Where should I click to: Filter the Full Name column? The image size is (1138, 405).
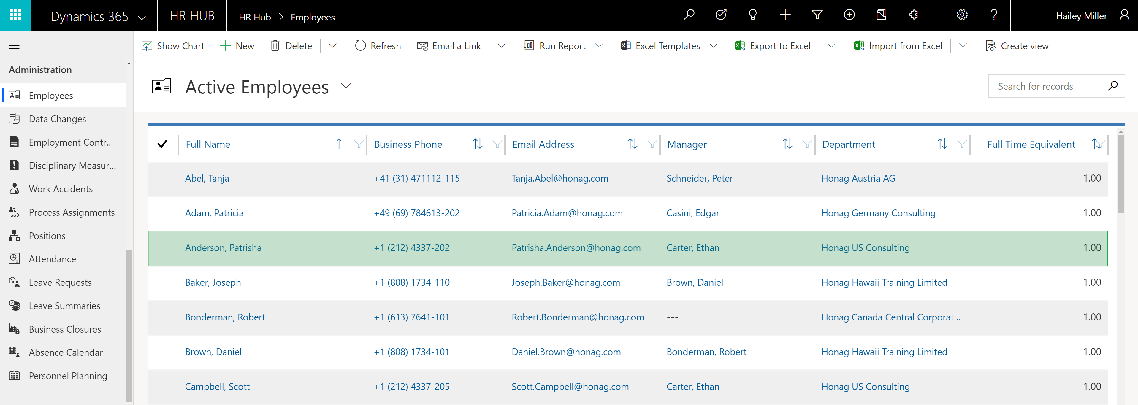359,144
